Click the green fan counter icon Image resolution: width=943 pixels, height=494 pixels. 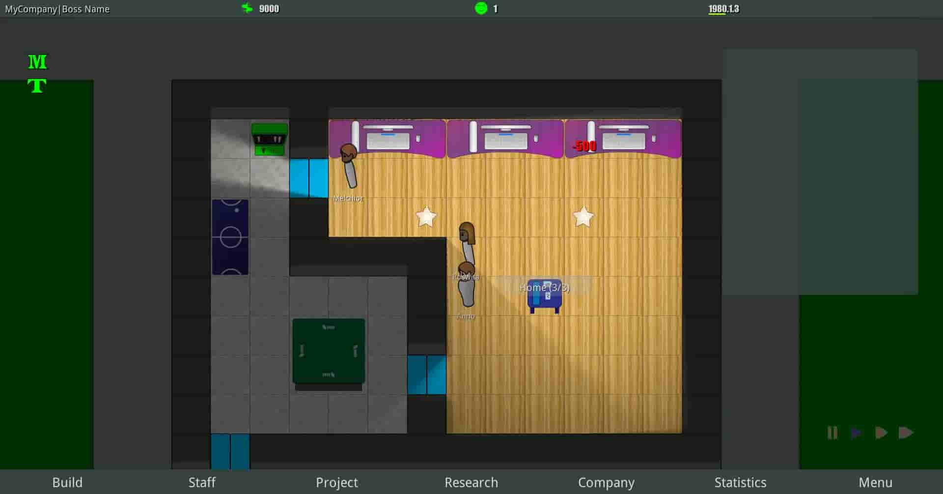(x=482, y=8)
